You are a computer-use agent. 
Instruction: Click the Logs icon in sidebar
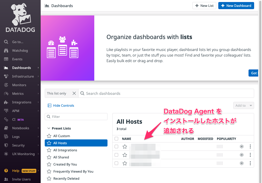point(6,137)
